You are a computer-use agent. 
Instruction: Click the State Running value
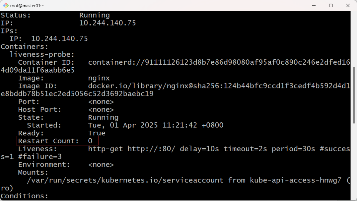pyautogui.click(x=103, y=117)
